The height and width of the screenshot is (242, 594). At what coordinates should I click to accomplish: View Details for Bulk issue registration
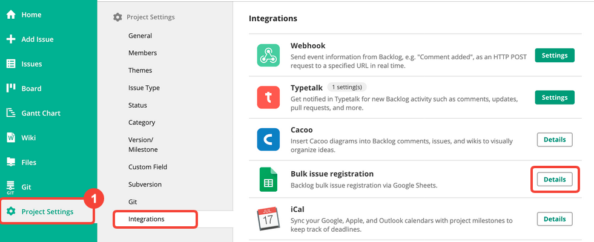point(555,180)
